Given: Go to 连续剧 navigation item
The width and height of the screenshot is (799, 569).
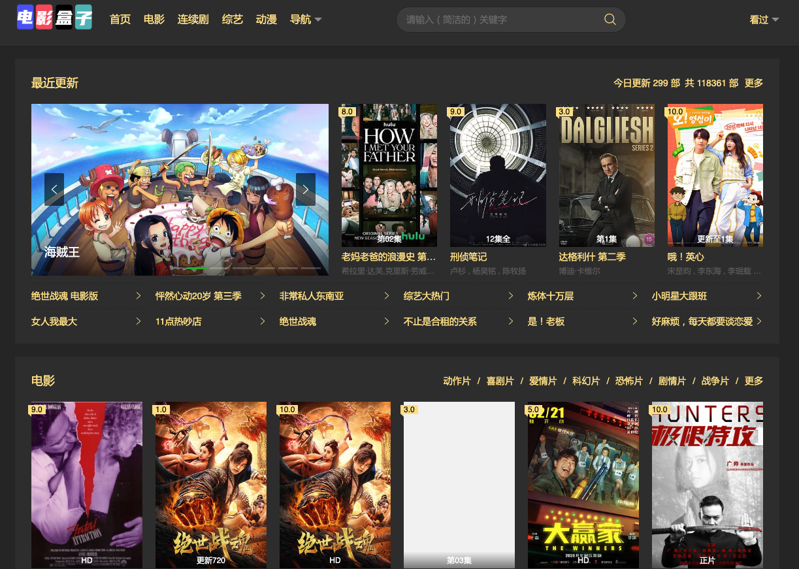Looking at the screenshot, I should [x=193, y=20].
